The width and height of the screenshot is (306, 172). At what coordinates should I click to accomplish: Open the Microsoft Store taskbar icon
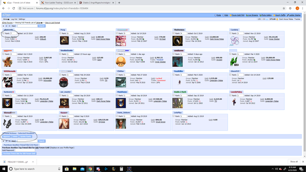pyautogui.click(x=67, y=169)
